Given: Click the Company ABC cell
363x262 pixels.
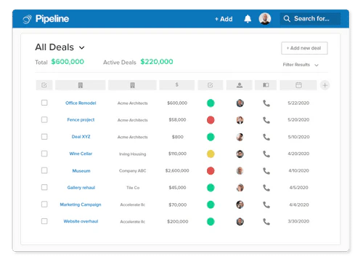Looking at the screenshot, I should (x=133, y=171).
